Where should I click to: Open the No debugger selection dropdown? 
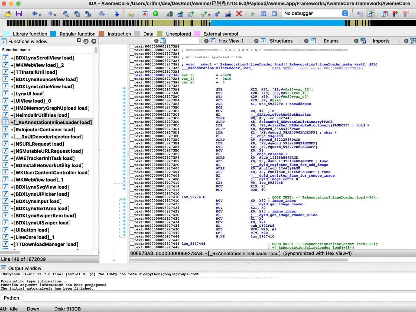(315, 13)
